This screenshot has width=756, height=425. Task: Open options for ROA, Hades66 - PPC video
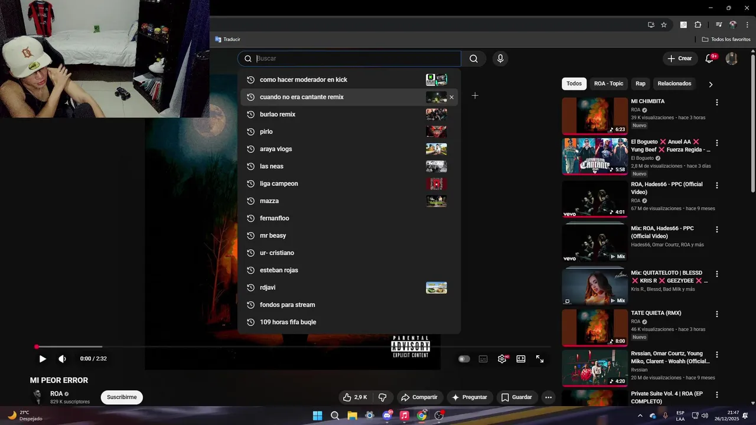[x=717, y=185]
